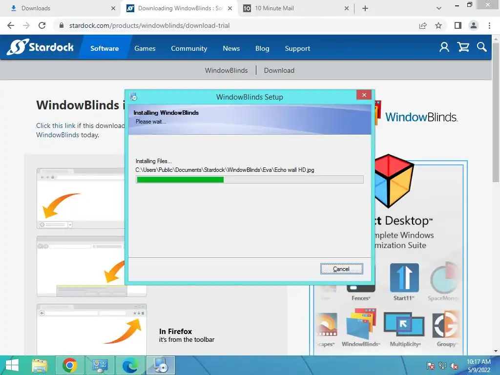500x375 pixels.
Task: Go to the News page
Action: (231, 48)
